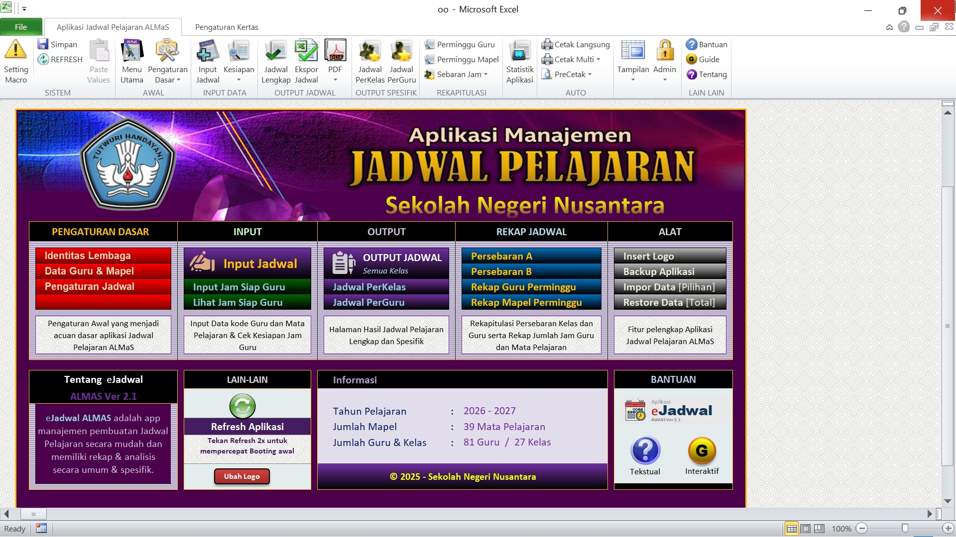Click the Input Jadwal ribbon icon
Screen dimensions: 956x537
coord(207,51)
